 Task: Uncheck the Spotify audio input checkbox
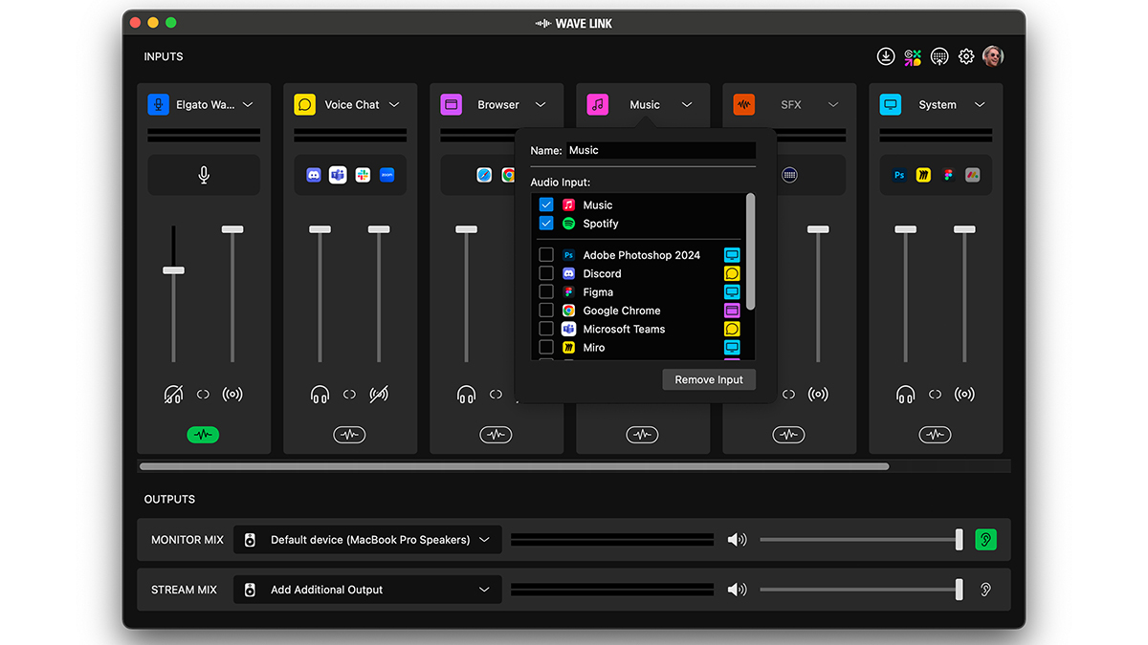pos(546,224)
